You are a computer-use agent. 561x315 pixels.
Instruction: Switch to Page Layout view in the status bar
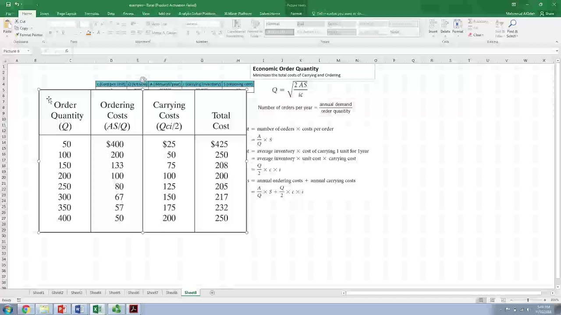[x=492, y=300]
